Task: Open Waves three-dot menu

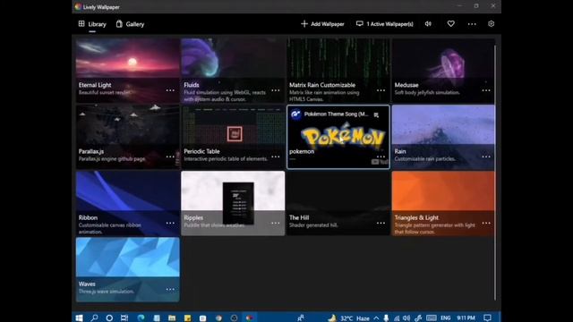Action: pos(170,290)
